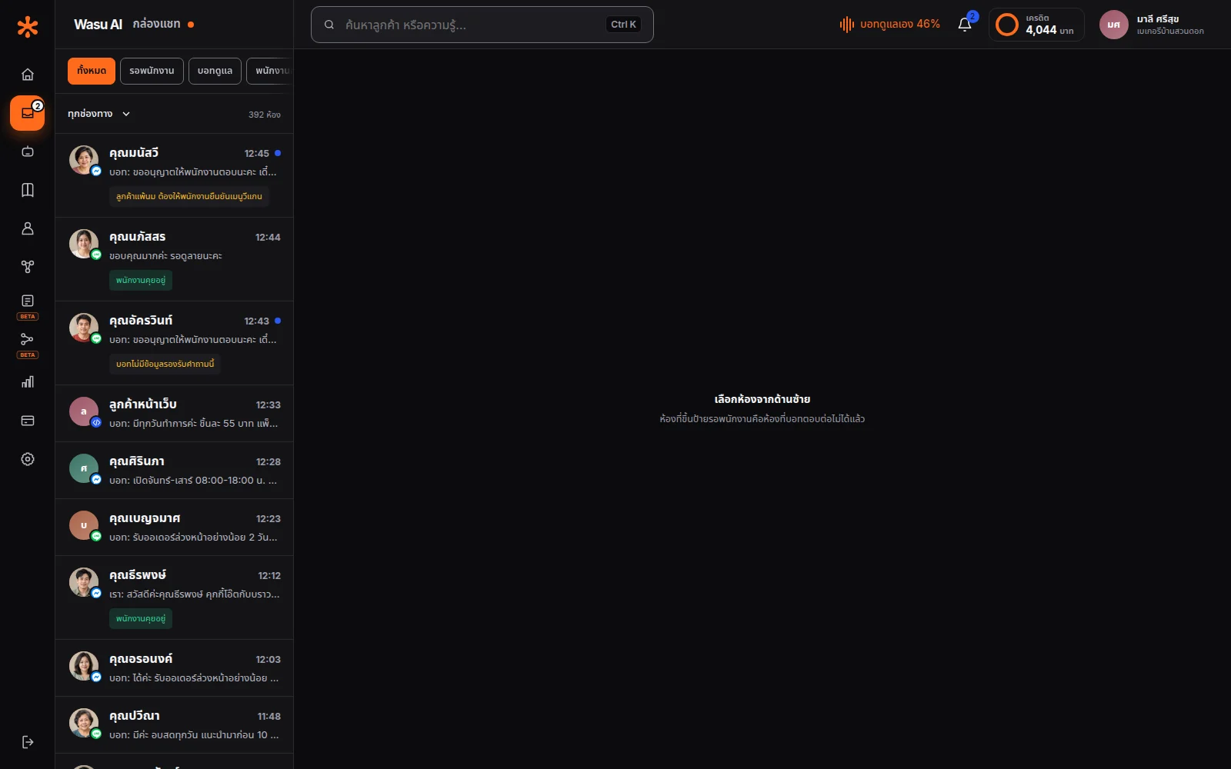Viewport: 1231px width, 769px height.
Task: Click the กล่องแชท header title
Action: [x=156, y=24]
